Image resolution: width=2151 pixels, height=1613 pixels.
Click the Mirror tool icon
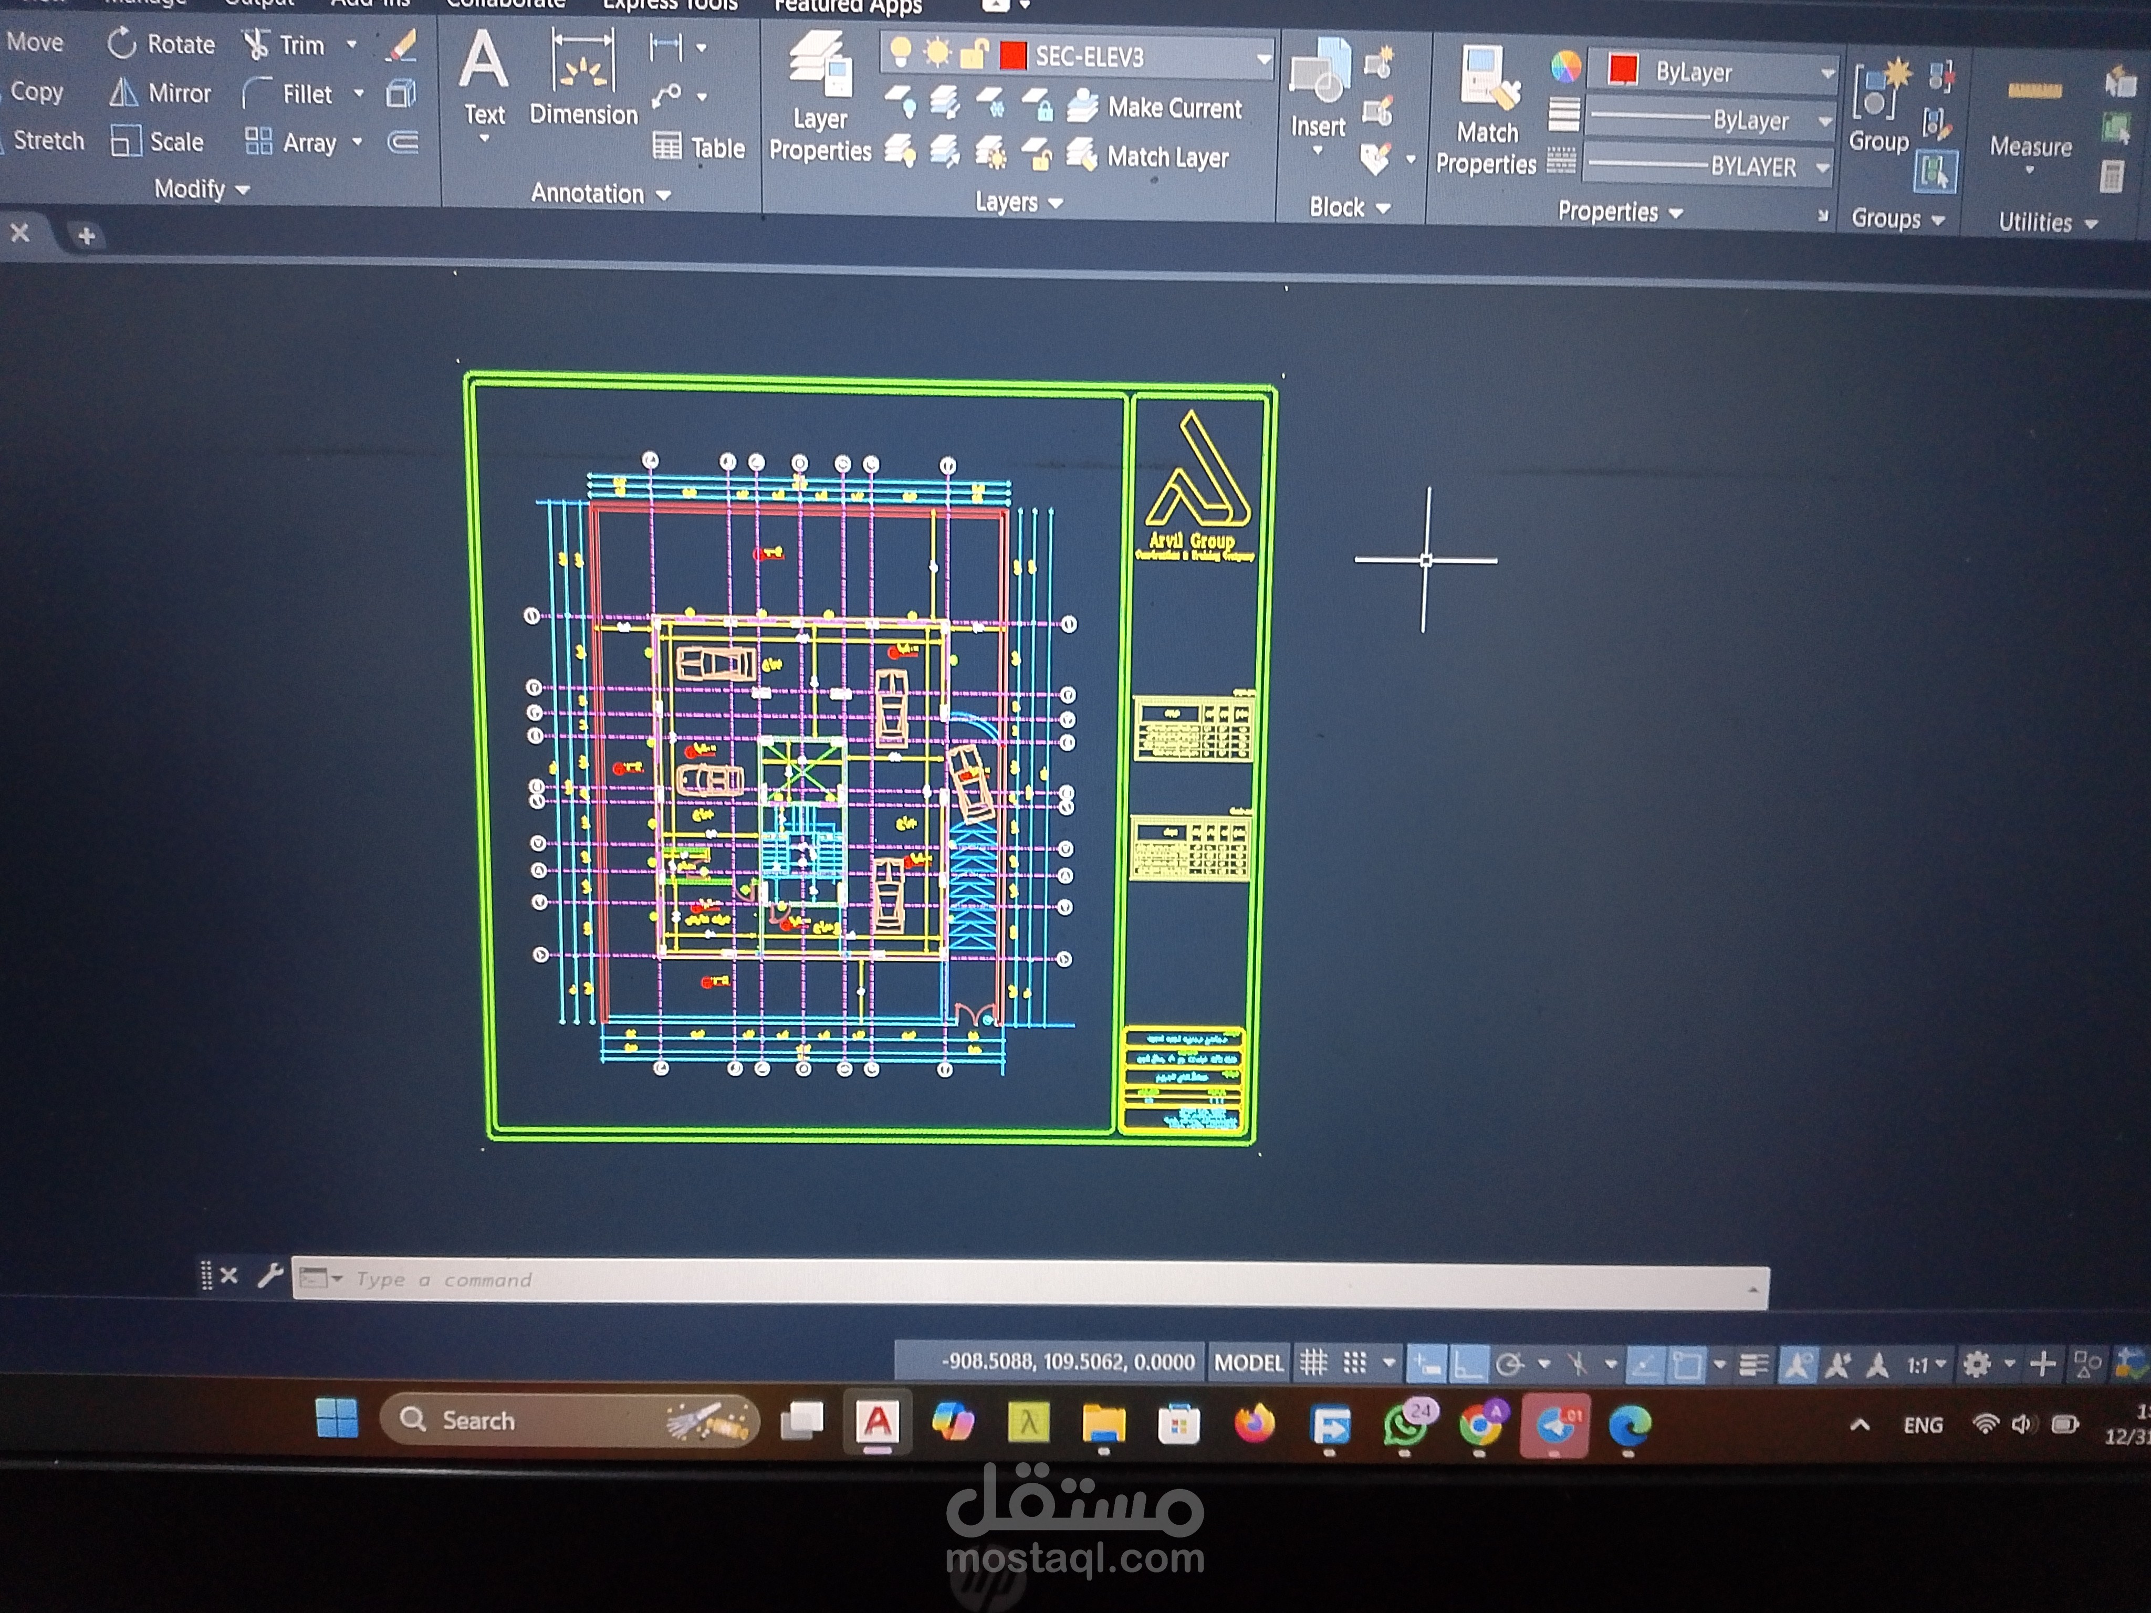tap(124, 92)
